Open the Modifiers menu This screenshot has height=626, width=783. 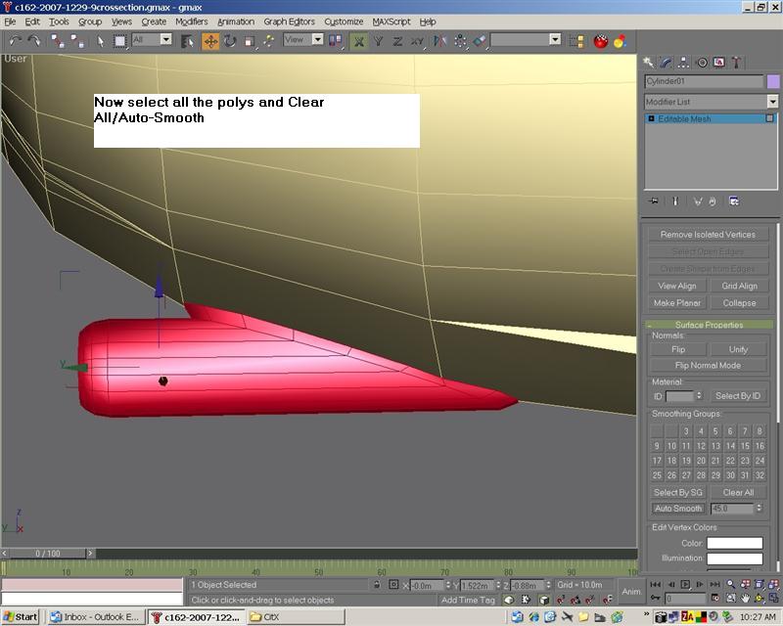(191, 22)
